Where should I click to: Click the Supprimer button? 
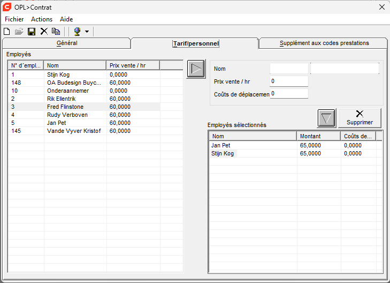click(360, 118)
